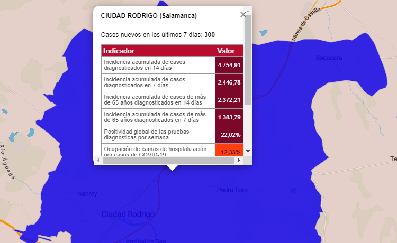Click the 'Arrabal de San' map label
The height and width of the screenshot is (243, 397).
tap(146, 241)
